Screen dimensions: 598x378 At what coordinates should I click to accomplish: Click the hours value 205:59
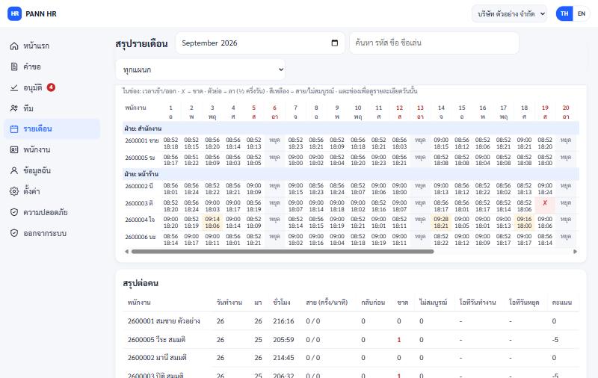tap(283, 339)
